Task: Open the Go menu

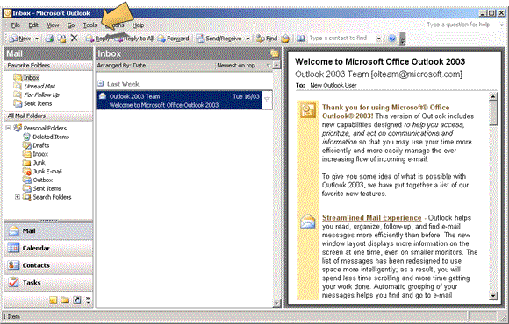Action: point(71,25)
